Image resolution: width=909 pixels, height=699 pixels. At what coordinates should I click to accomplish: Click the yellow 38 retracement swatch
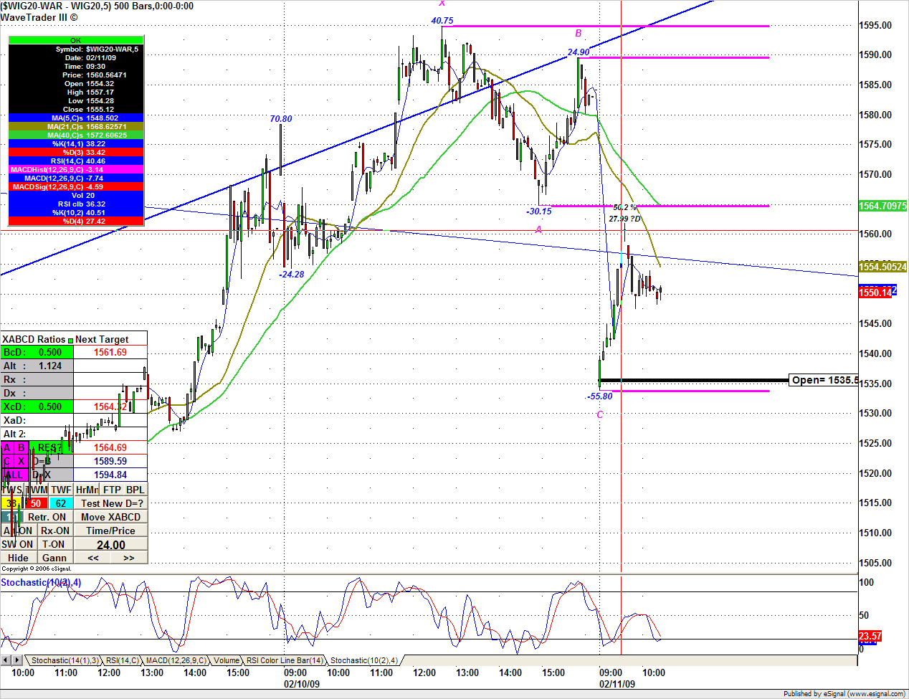(11, 503)
